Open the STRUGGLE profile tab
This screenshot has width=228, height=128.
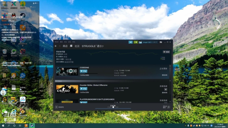[x=92, y=46]
